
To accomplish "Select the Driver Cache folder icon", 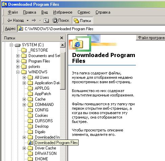I will [30, 148].
